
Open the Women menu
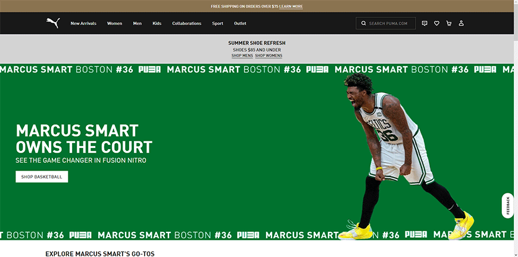click(x=114, y=23)
